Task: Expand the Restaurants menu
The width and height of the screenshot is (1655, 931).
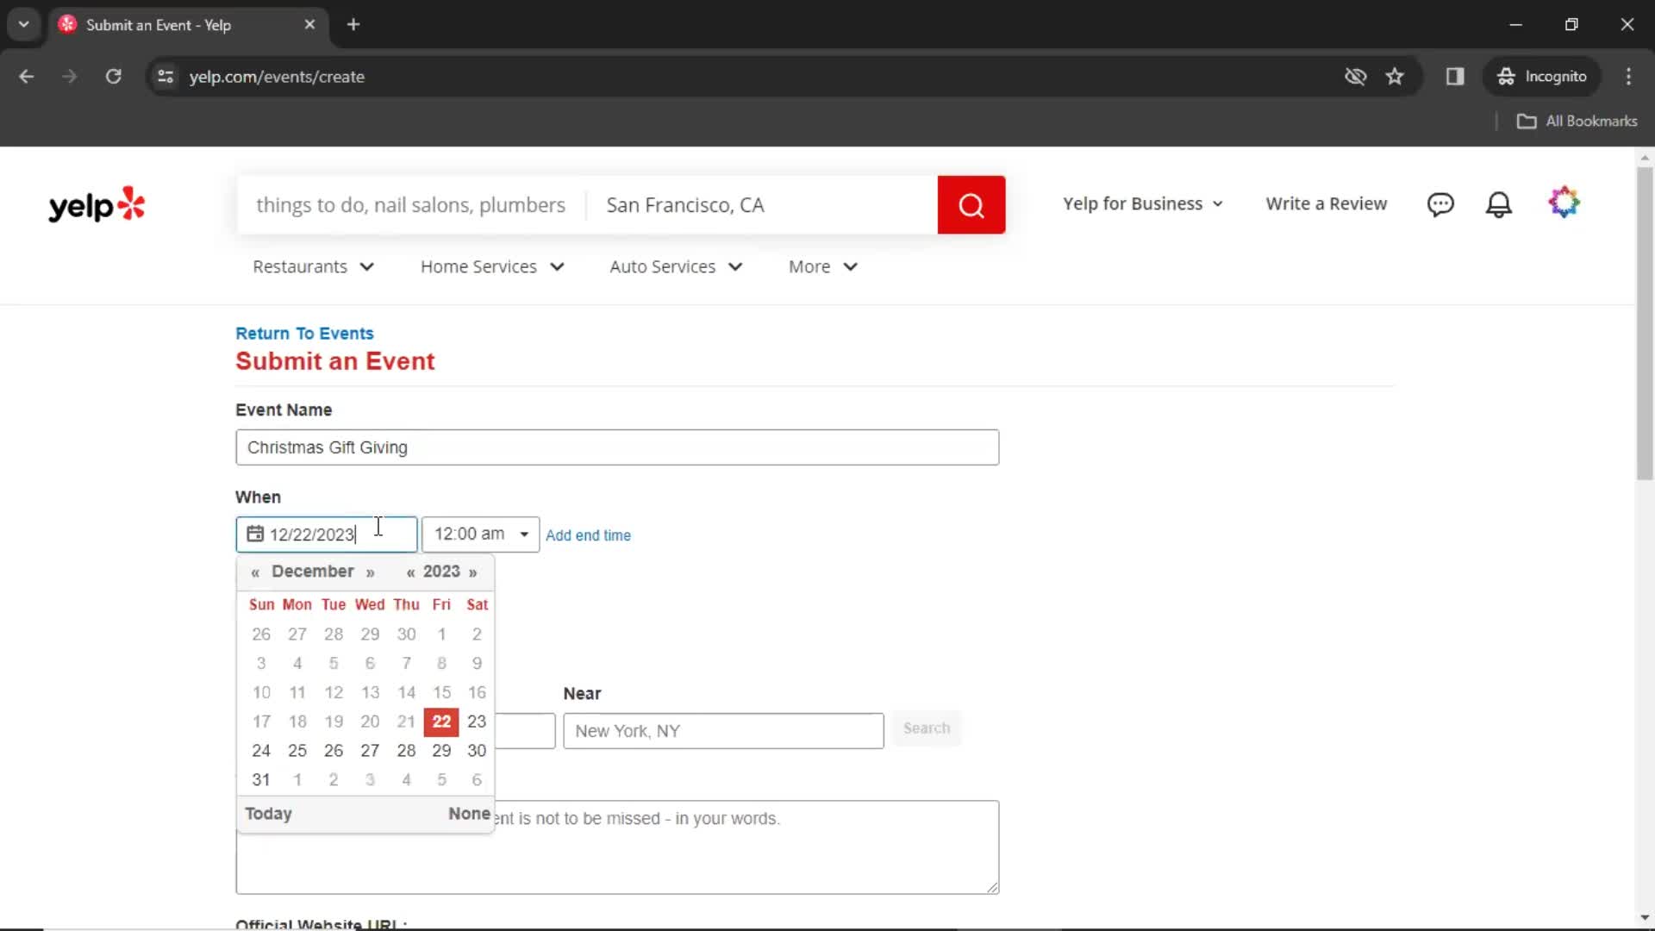Action: pos(314,267)
